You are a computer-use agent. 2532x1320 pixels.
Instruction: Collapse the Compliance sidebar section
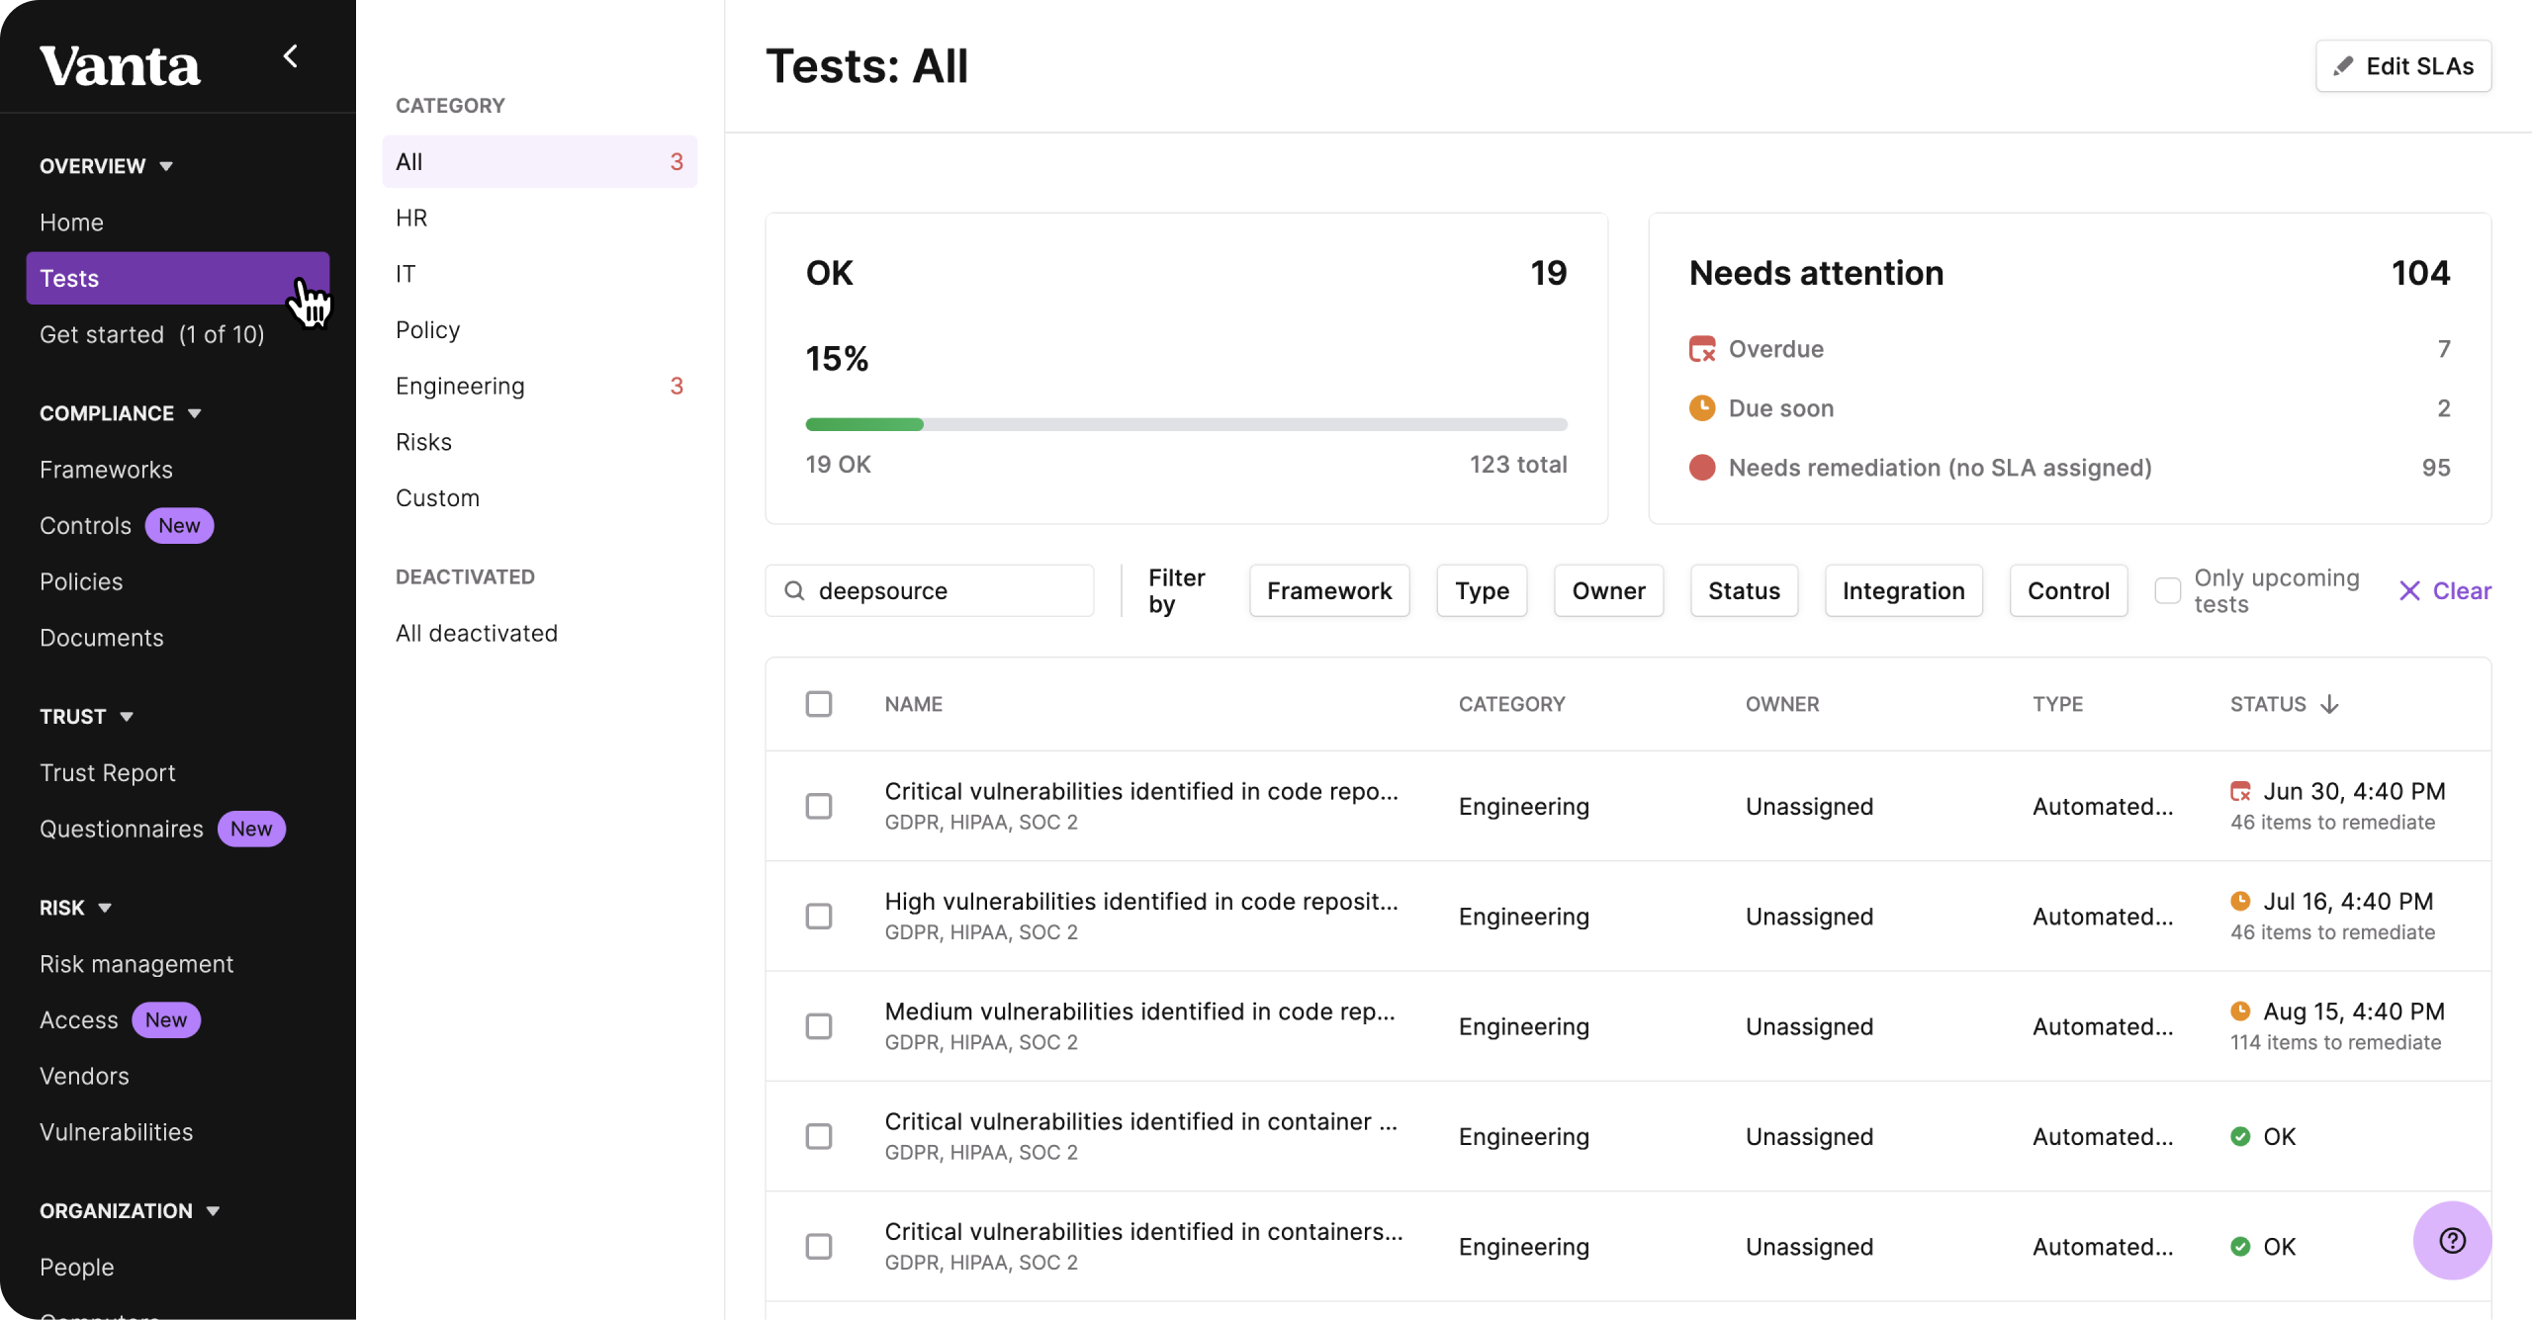coord(195,413)
